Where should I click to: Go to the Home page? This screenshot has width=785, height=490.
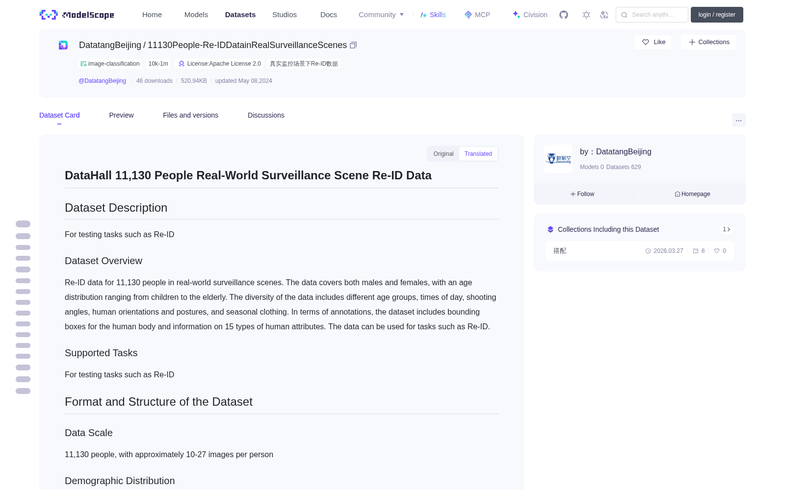tap(152, 15)
